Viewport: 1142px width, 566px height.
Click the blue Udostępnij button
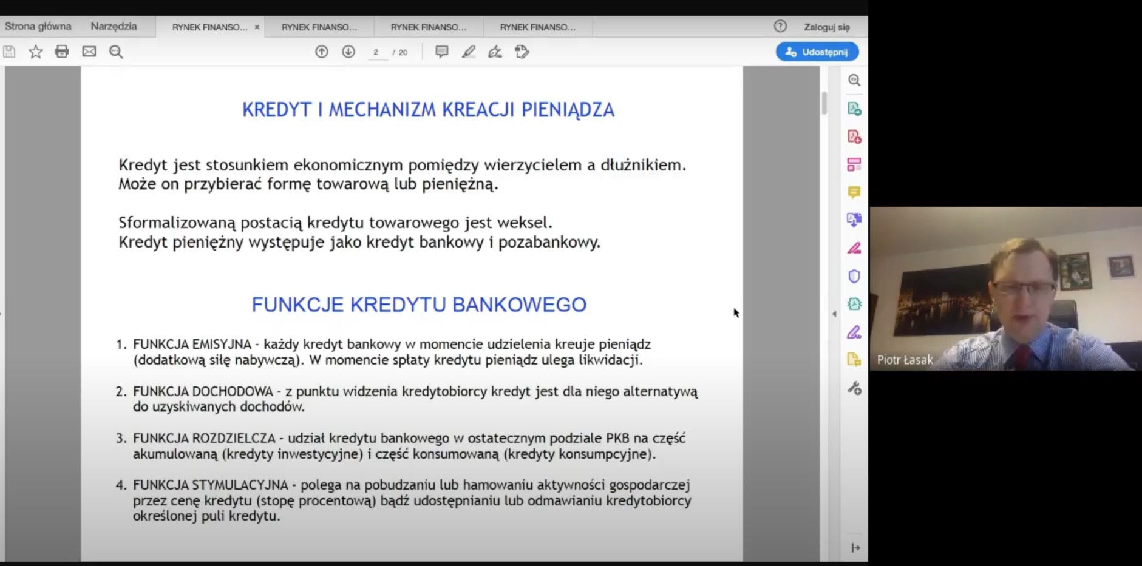pyautogui.click(x=817, y=52)
